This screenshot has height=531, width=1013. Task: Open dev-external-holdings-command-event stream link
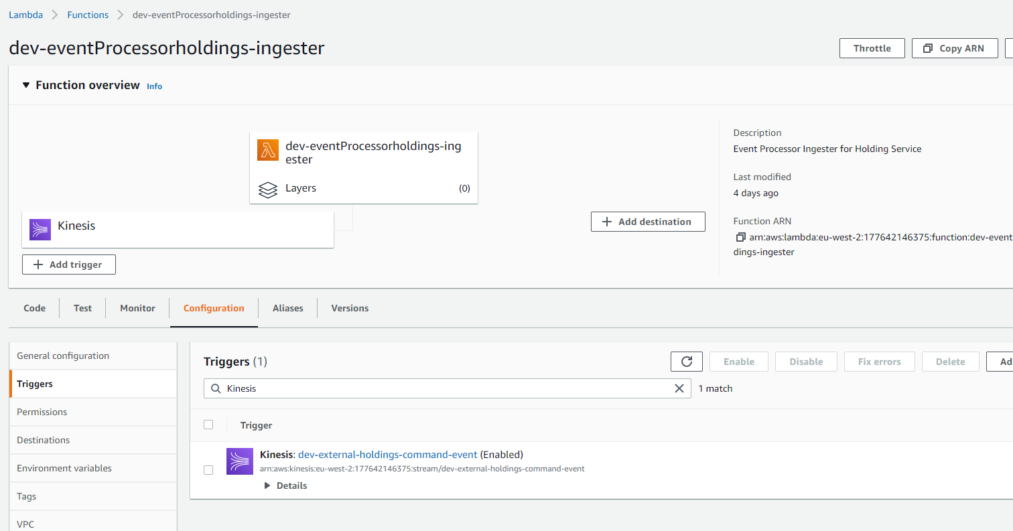coord(387,455)
